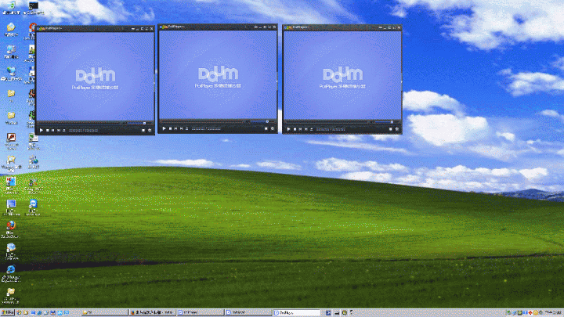The height and width of the screenshot is (317, 564).
Task: Mute the speaker icon in right PotPlayer window
Action: [372, 122]
